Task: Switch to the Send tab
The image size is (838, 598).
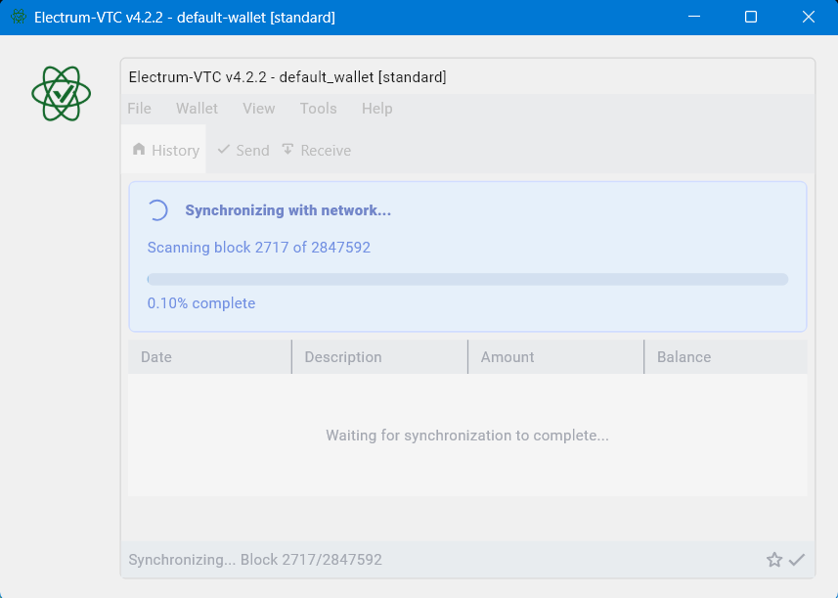Action: (x=243, y=151)
